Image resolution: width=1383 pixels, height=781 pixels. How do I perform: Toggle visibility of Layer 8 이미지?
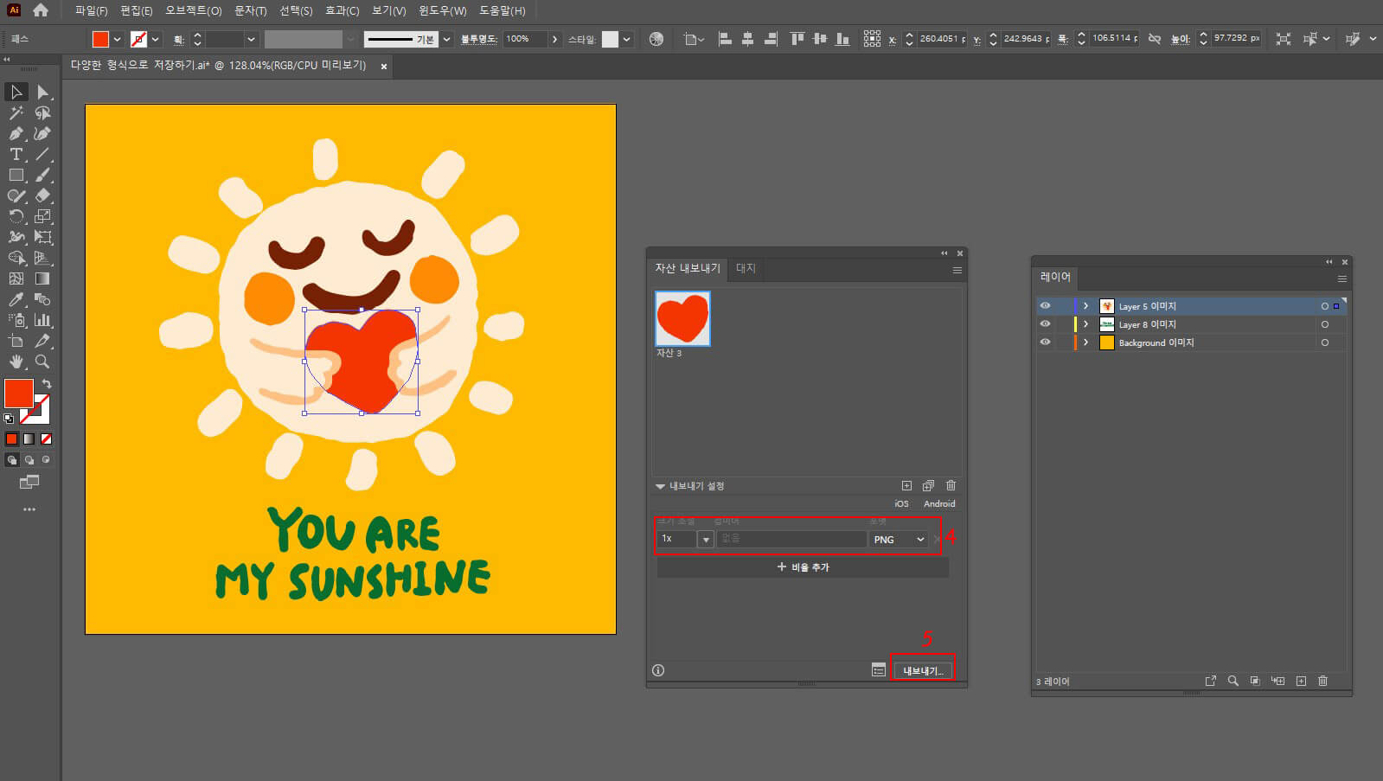click(1045, 324)
